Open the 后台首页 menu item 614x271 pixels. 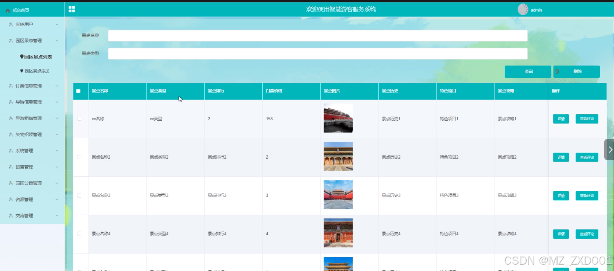pyautogui.click(x=32, y=10)
